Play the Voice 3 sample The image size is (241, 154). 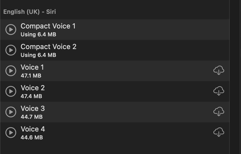tap(11, 112)
